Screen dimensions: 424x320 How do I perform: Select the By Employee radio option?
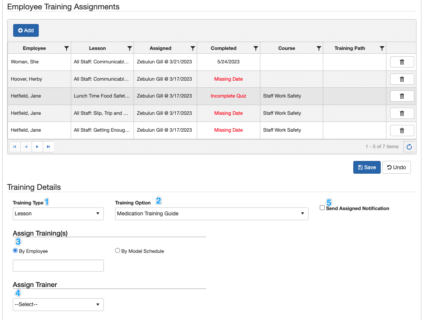point(15,251)
